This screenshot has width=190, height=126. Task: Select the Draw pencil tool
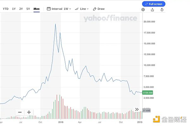point(94,9)
